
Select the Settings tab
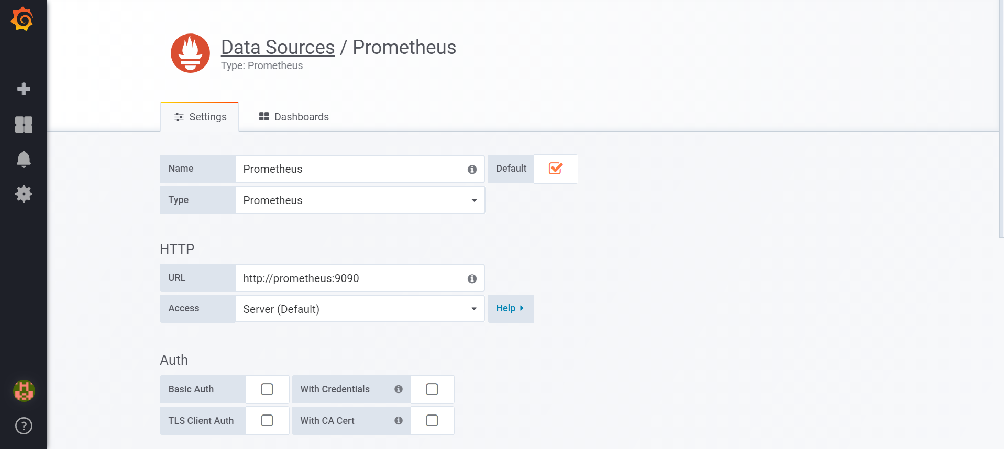tap(200, 116)
